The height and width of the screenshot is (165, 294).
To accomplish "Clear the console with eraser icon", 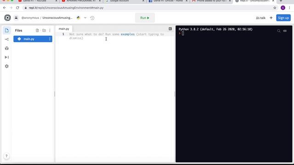I will [285, 31].
